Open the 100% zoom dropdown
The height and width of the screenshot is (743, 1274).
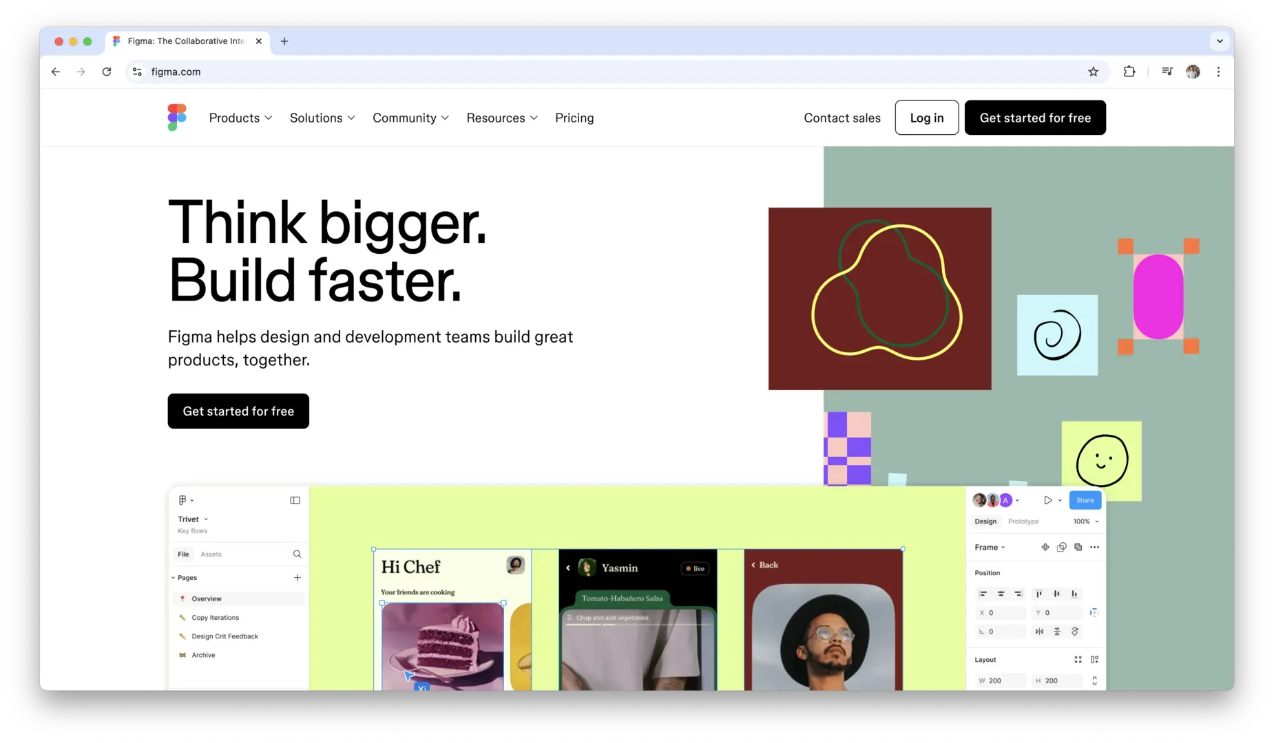point(1086,521)
